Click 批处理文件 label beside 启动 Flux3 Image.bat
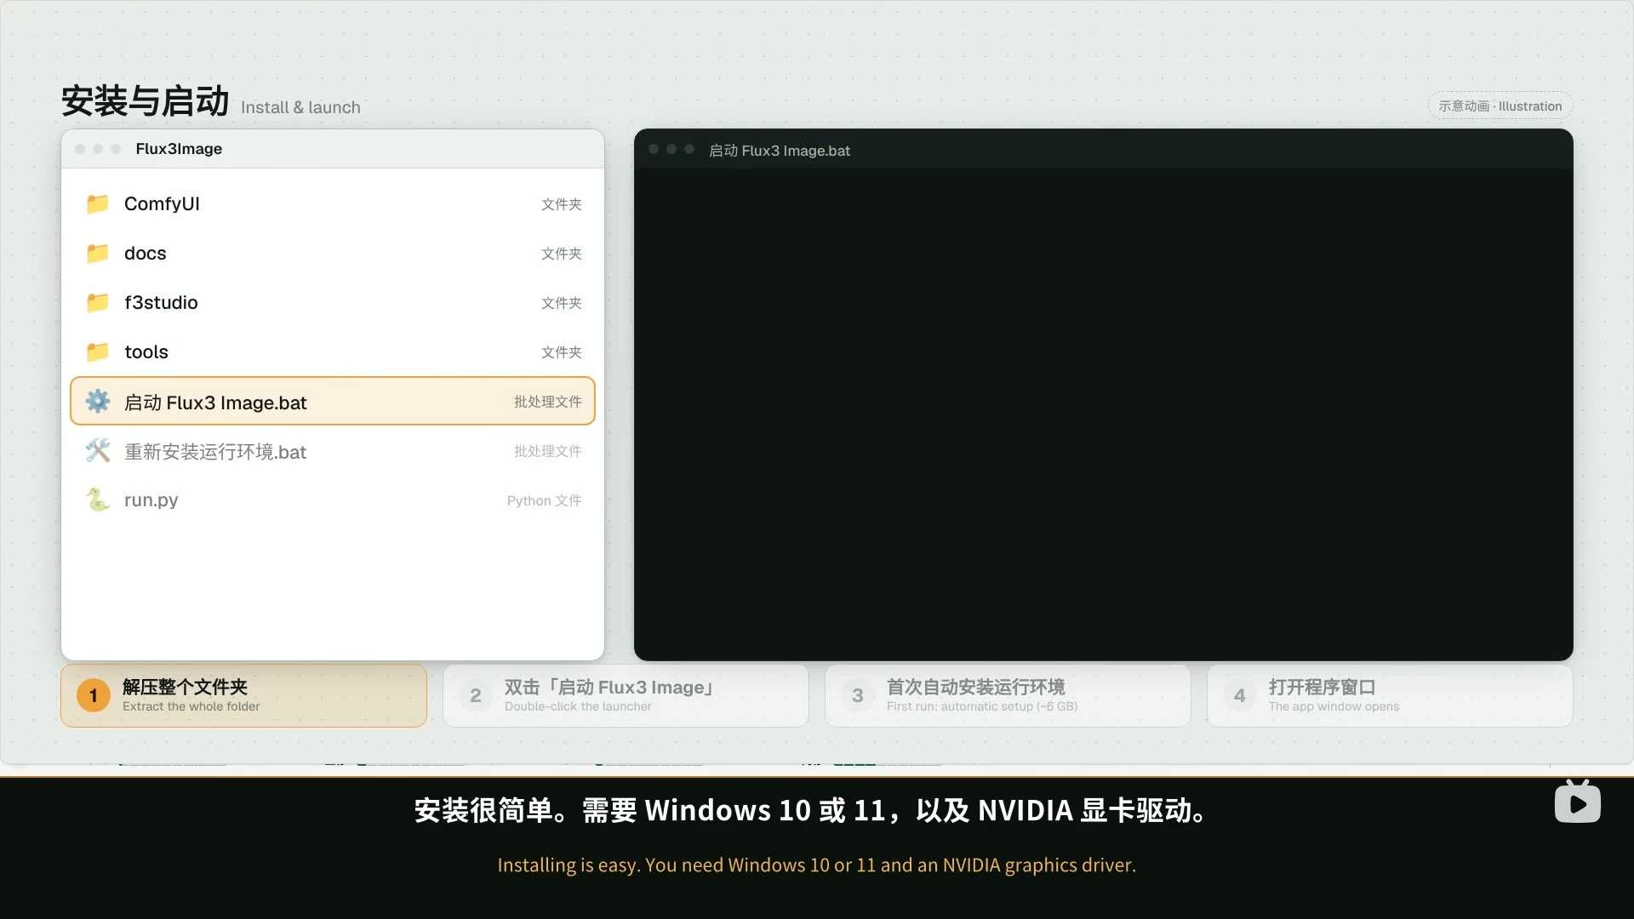 [548, 402]
